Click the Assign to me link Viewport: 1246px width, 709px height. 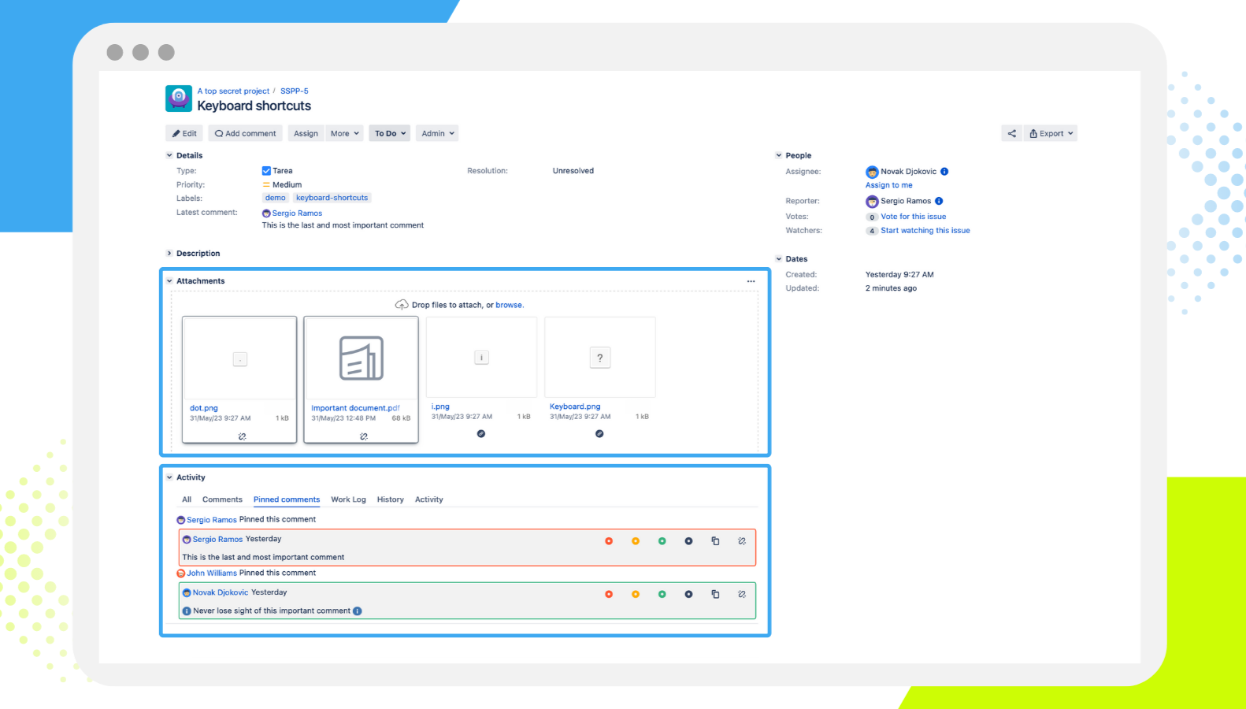[888, 185]
